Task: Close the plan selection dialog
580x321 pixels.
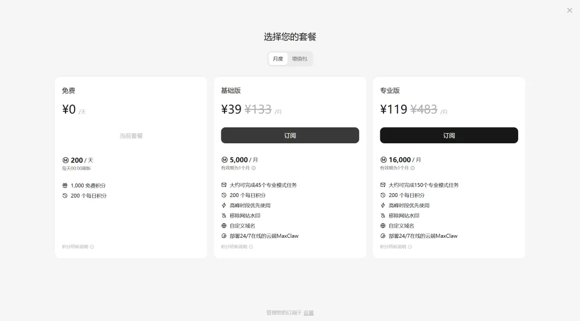Action: pyautogui.click(x=570, y=10)
